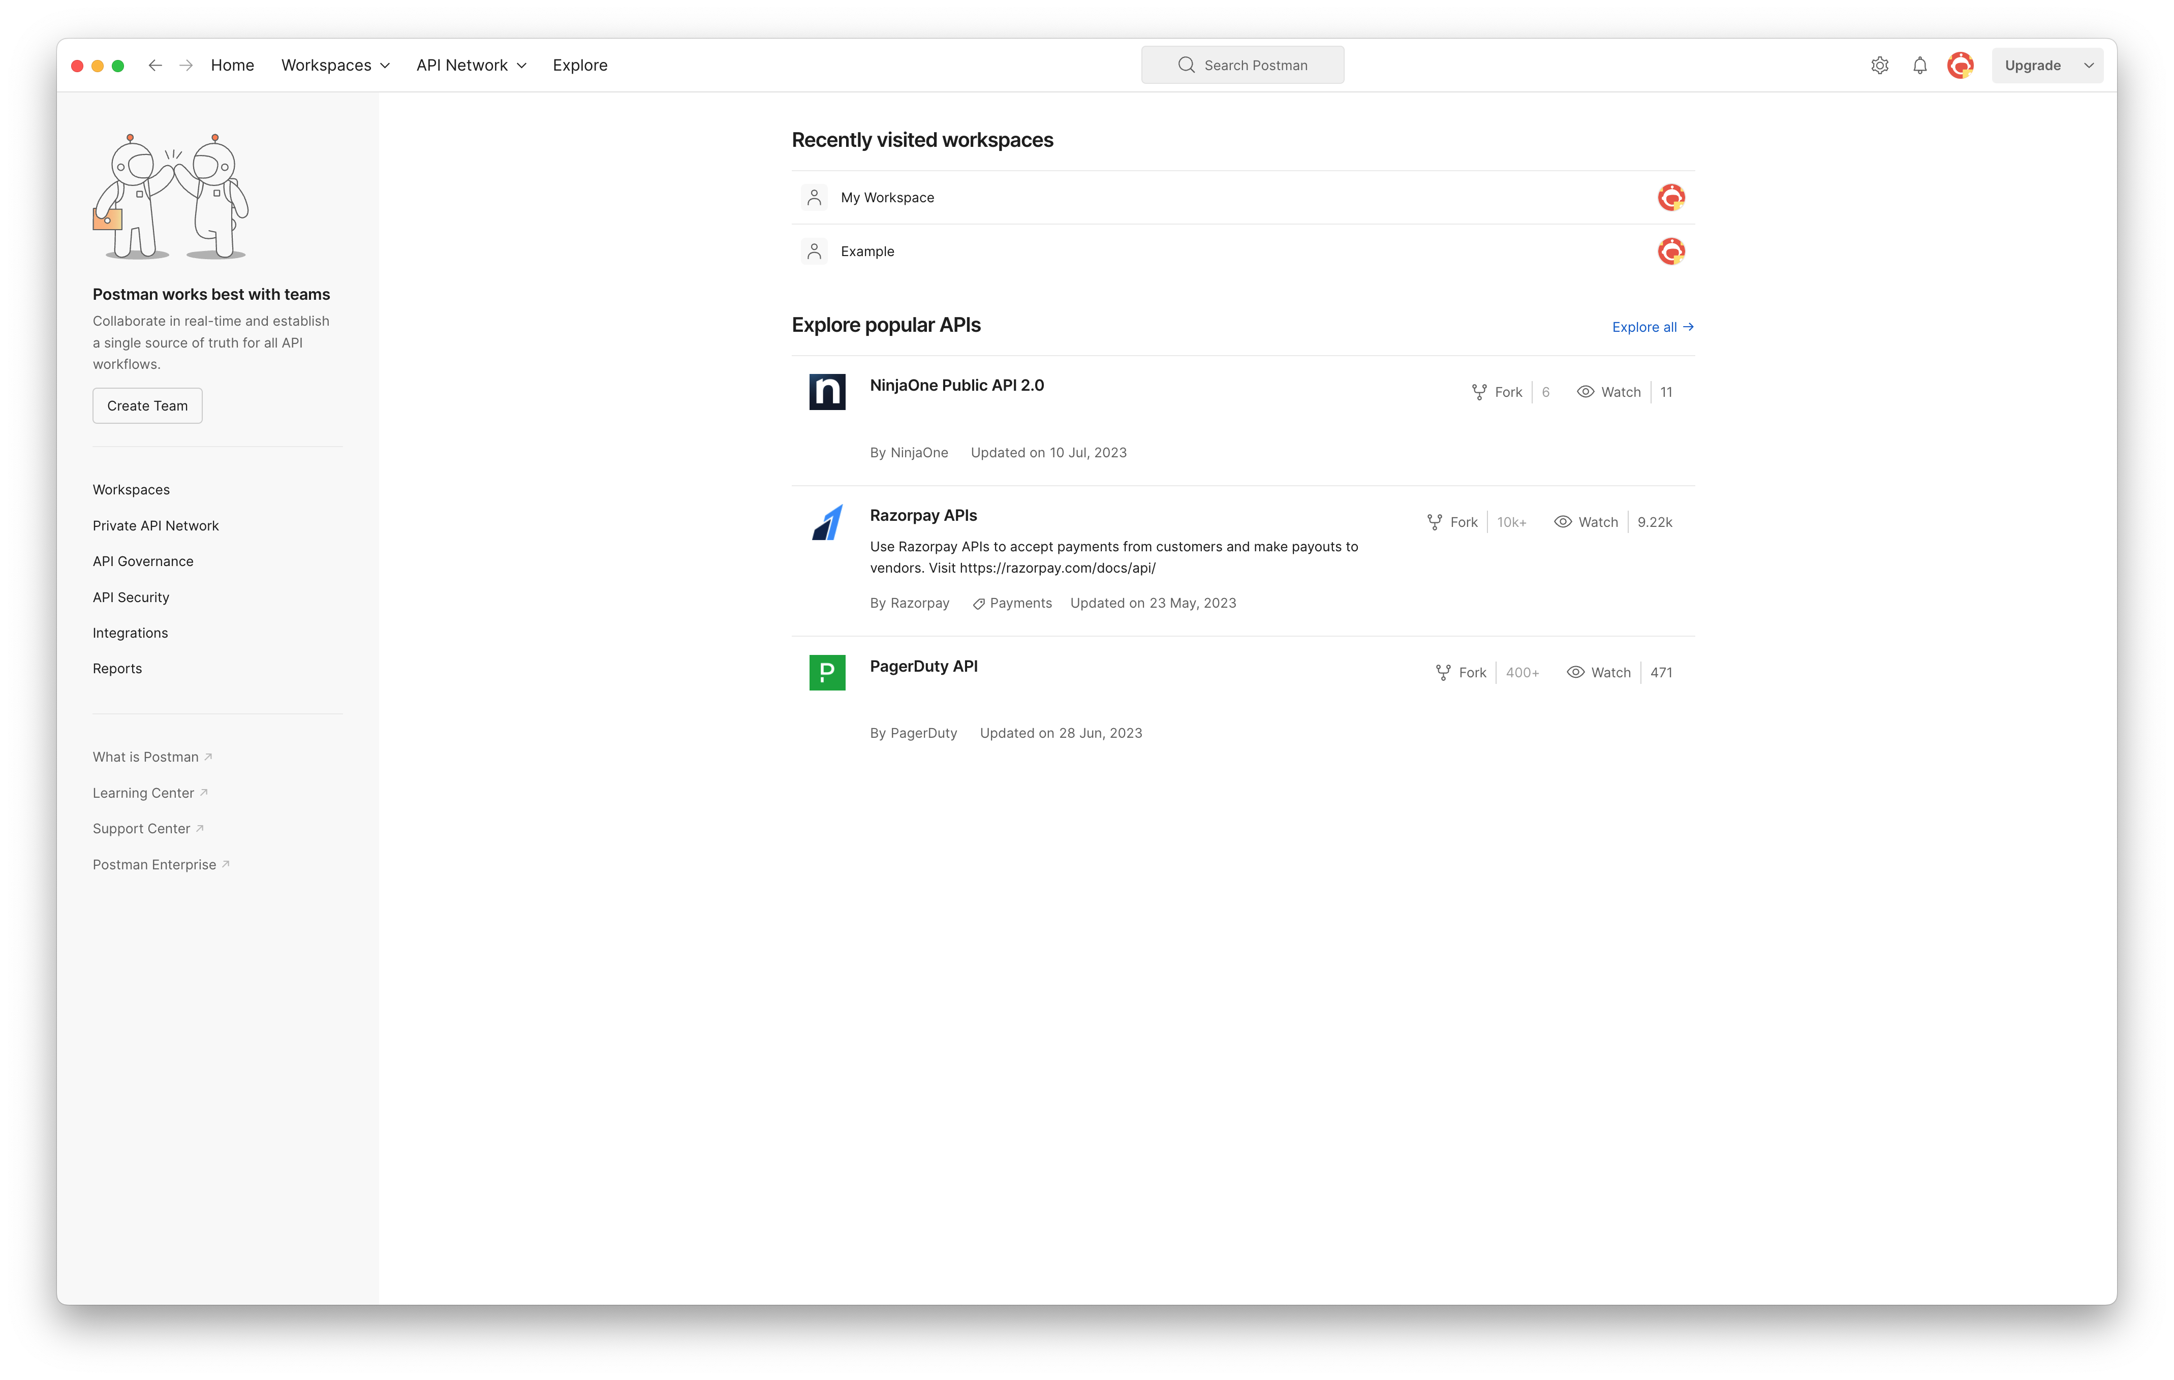This screenshot has width=2174, height=1380.
Task: Toggle Watch on the Razorpay APIs
Action: tap(1586, 522)
